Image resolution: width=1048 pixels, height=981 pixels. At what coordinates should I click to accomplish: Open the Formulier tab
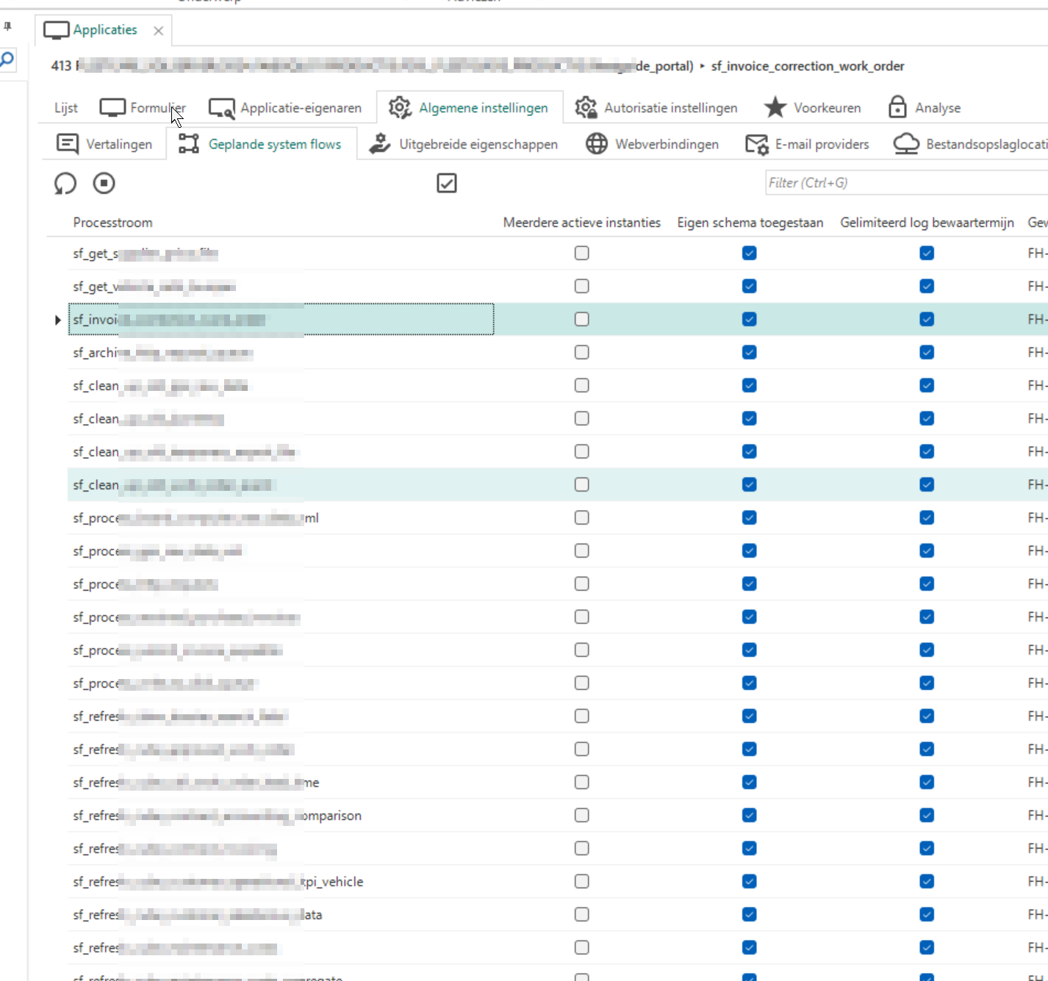tap(143, 108)
